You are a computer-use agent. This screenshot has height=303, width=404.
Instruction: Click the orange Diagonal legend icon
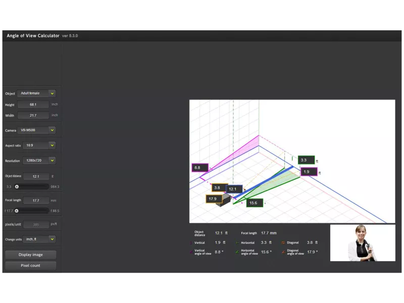pyautogui.click(x=283, y=242)
